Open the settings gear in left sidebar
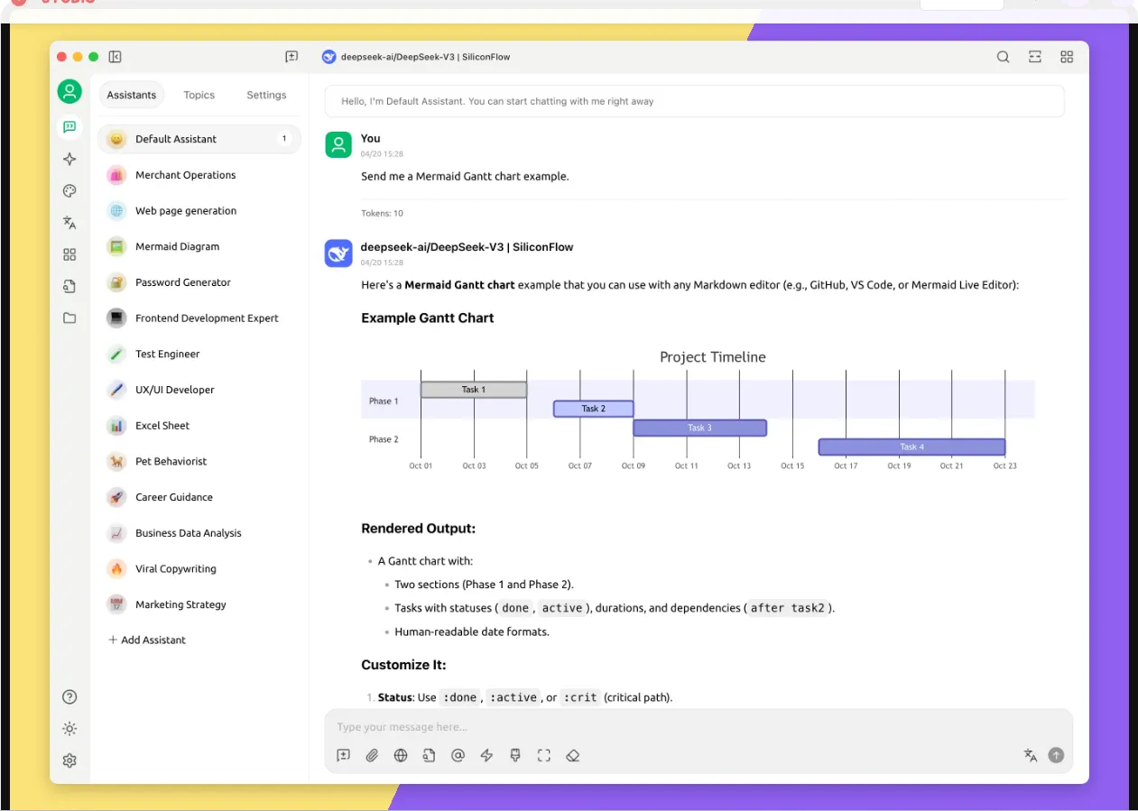 (x=69, y=760)
